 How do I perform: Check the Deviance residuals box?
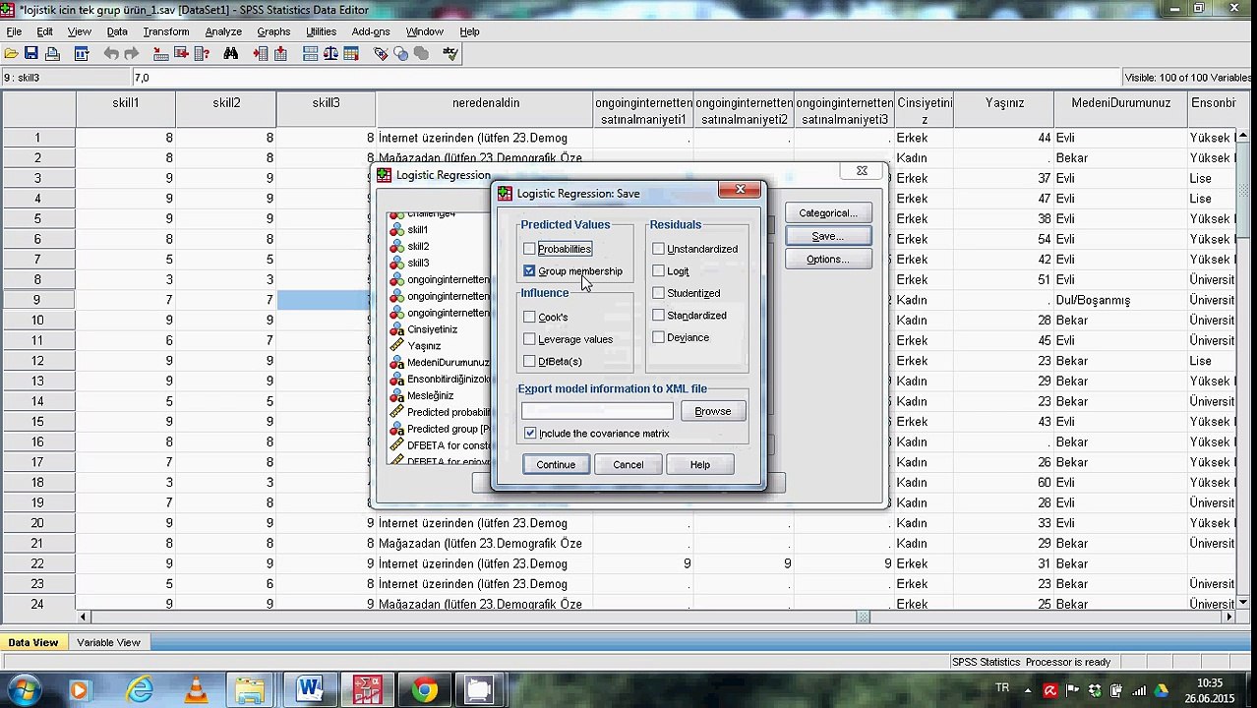point(658,337)
